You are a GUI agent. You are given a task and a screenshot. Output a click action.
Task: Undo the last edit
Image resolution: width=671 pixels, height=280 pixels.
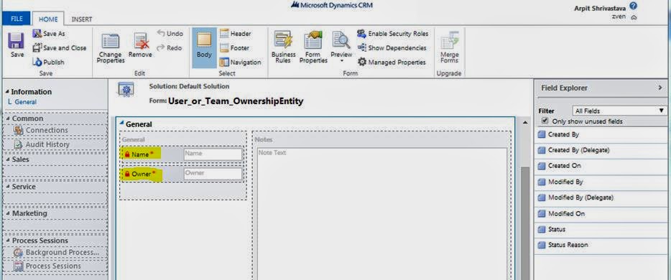tap(170, 33)
